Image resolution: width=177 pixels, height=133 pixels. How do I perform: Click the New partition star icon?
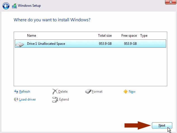click(126, 92)
